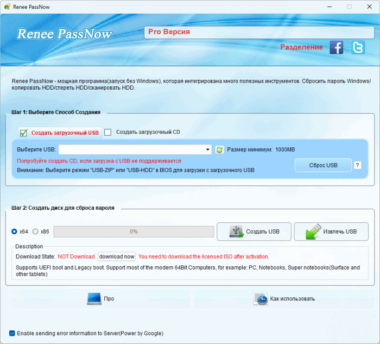Refresh the USB device list
380x344 pixels.
[x=219, y=149]
